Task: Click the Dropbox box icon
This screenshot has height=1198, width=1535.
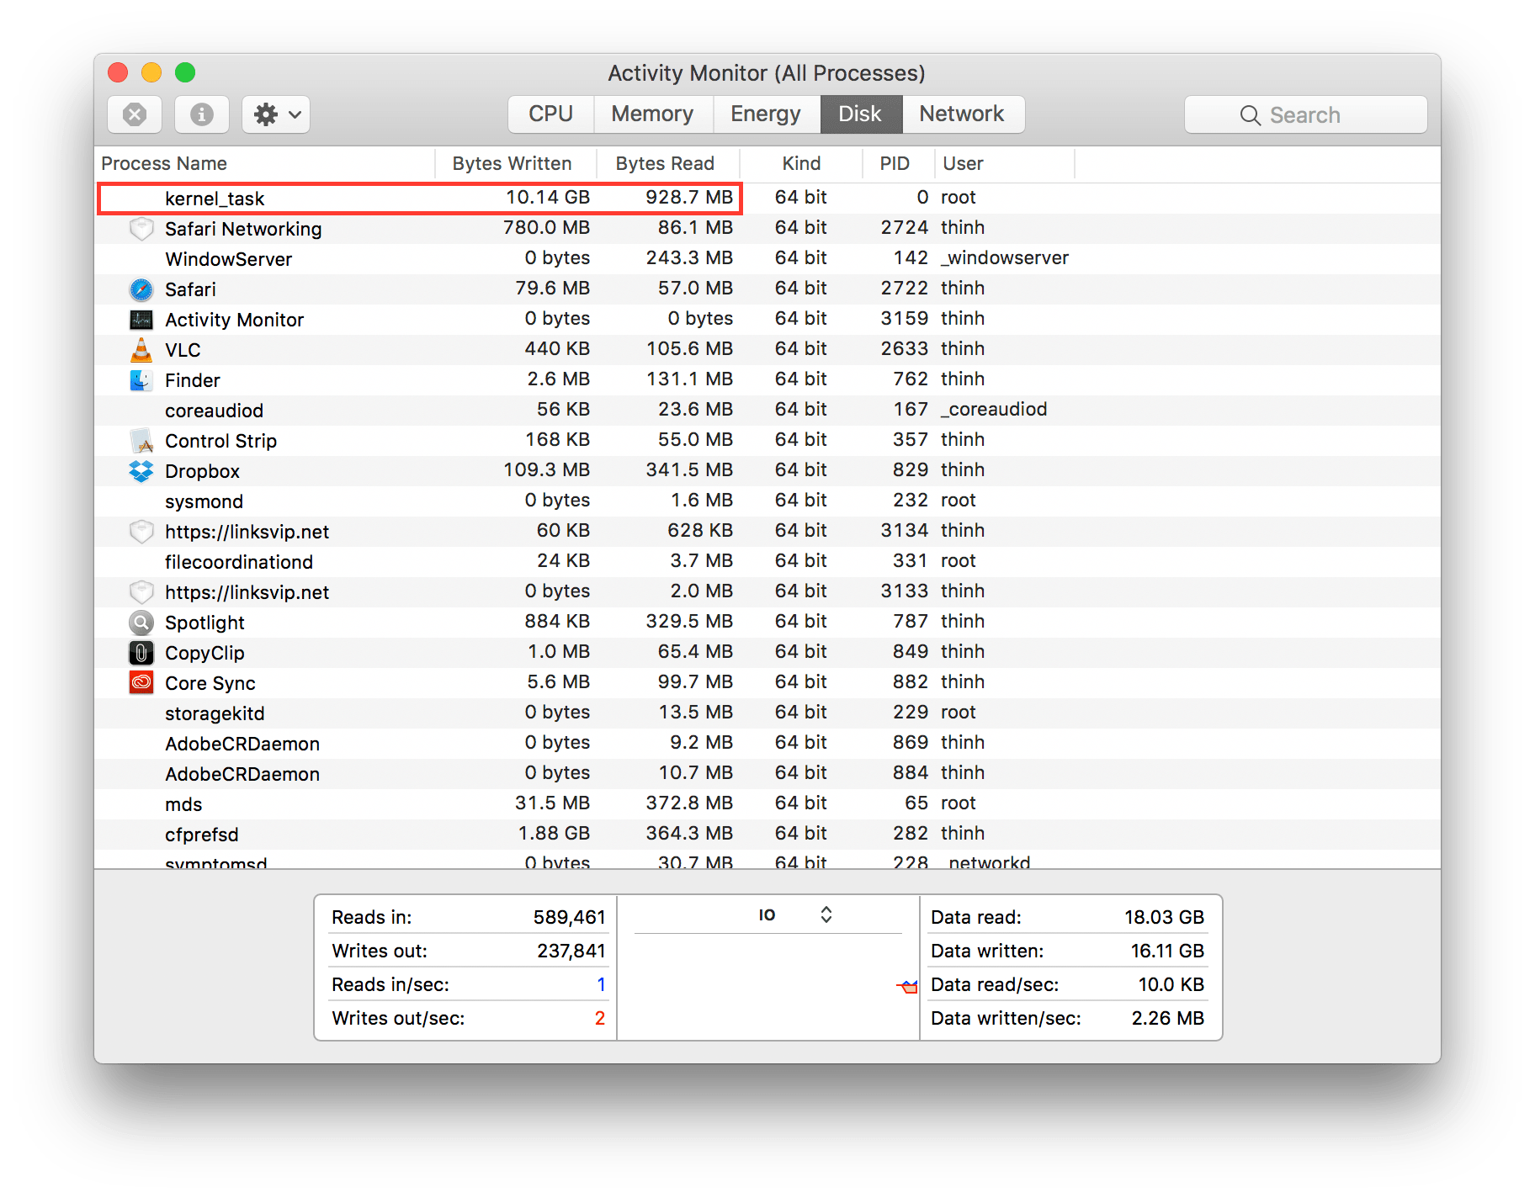Action: [141, 471]
